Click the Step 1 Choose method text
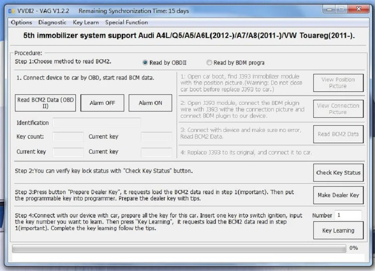The height and width of the screenshot is (271, 375). click(x=63, y=61)
